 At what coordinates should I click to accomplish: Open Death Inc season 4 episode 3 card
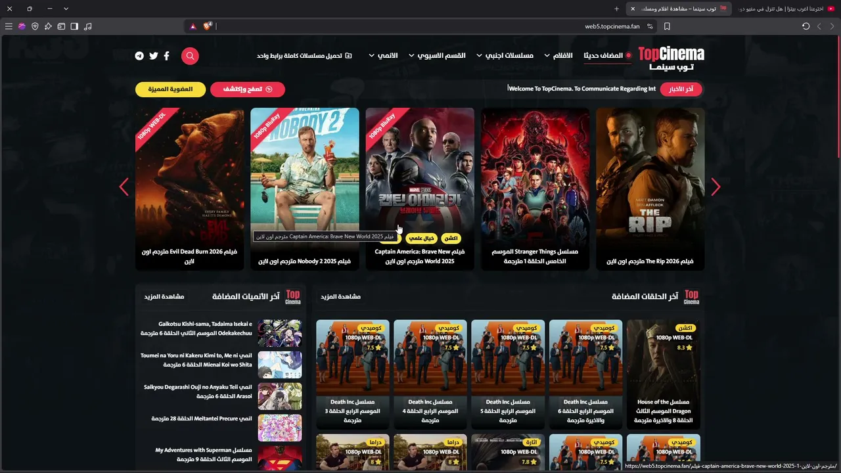353,374
